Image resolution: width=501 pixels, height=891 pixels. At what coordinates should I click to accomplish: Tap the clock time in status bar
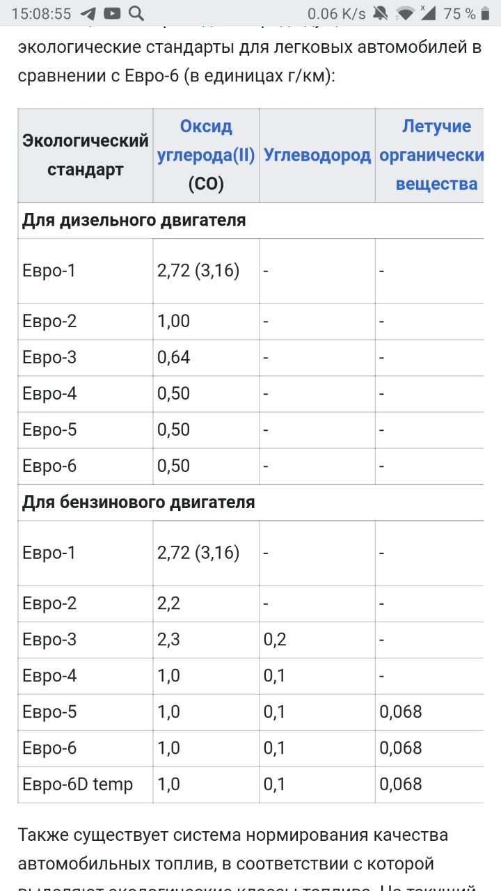pyautogui.click(x=42, y=13)
